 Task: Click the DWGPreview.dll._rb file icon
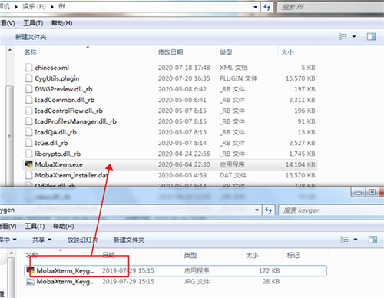pos(29,89)
